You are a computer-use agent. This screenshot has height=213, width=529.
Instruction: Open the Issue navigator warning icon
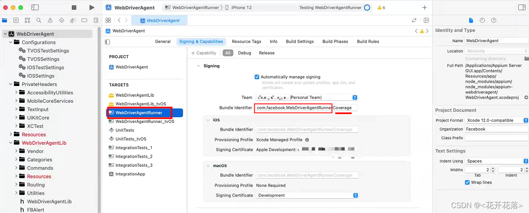[50, 20]
